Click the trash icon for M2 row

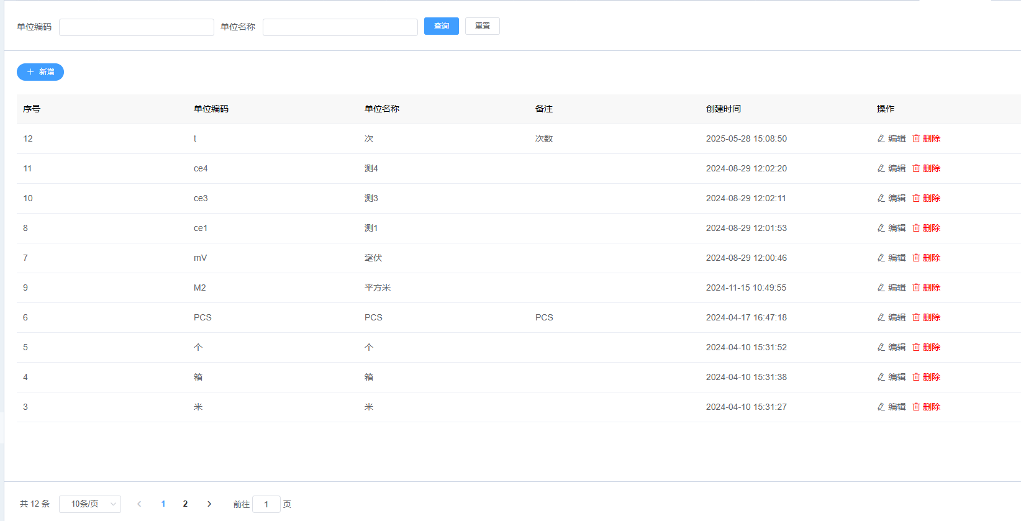click(x=916, y=288)
